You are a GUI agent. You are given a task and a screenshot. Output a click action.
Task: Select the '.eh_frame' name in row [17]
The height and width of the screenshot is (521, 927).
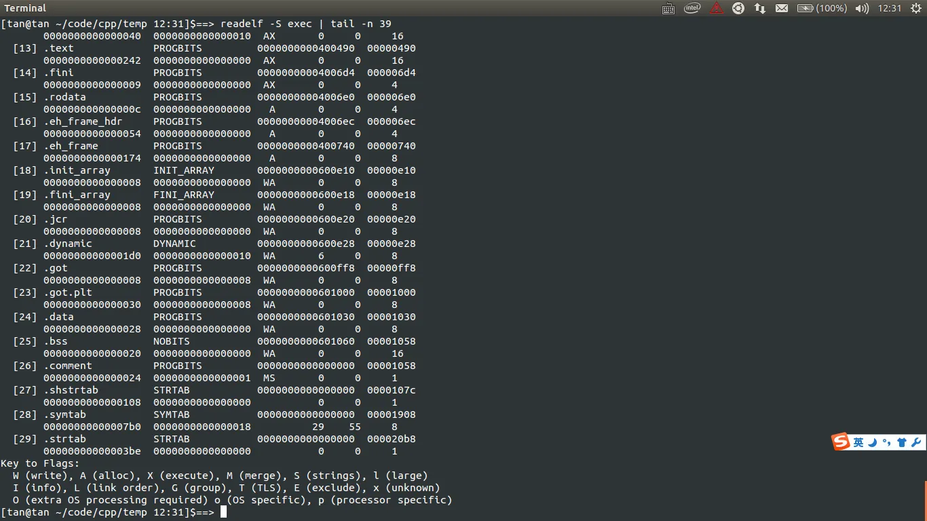pyautogui.click(x=71, y=146)
